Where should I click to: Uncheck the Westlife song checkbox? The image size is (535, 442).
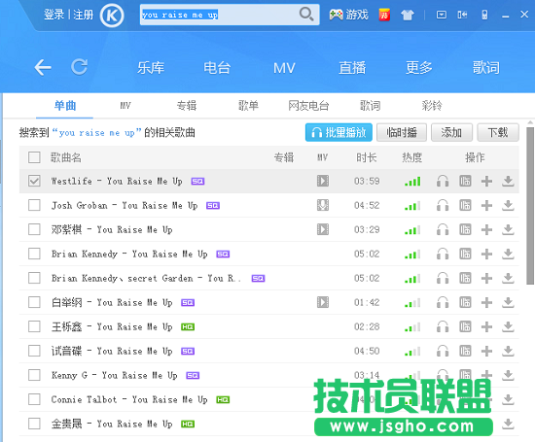pyautogui.click(x=34, y=181)
